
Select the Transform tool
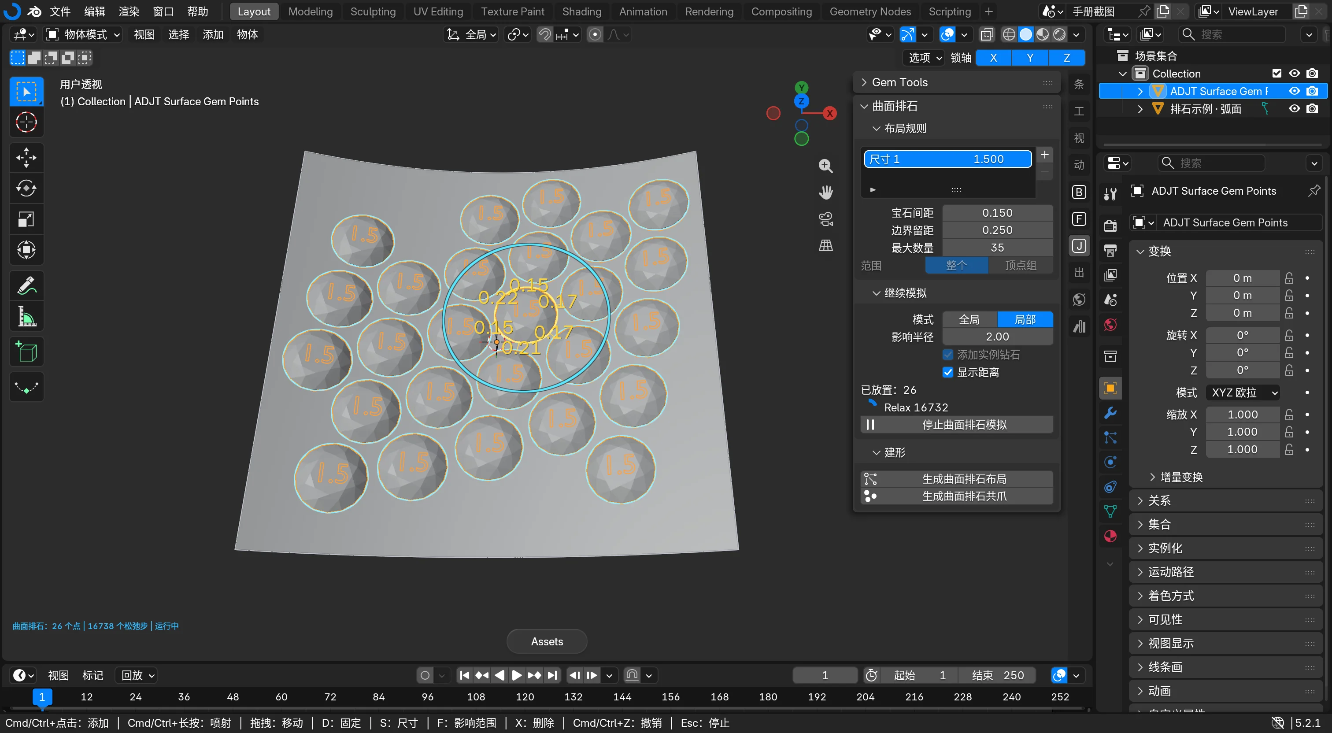26,250
